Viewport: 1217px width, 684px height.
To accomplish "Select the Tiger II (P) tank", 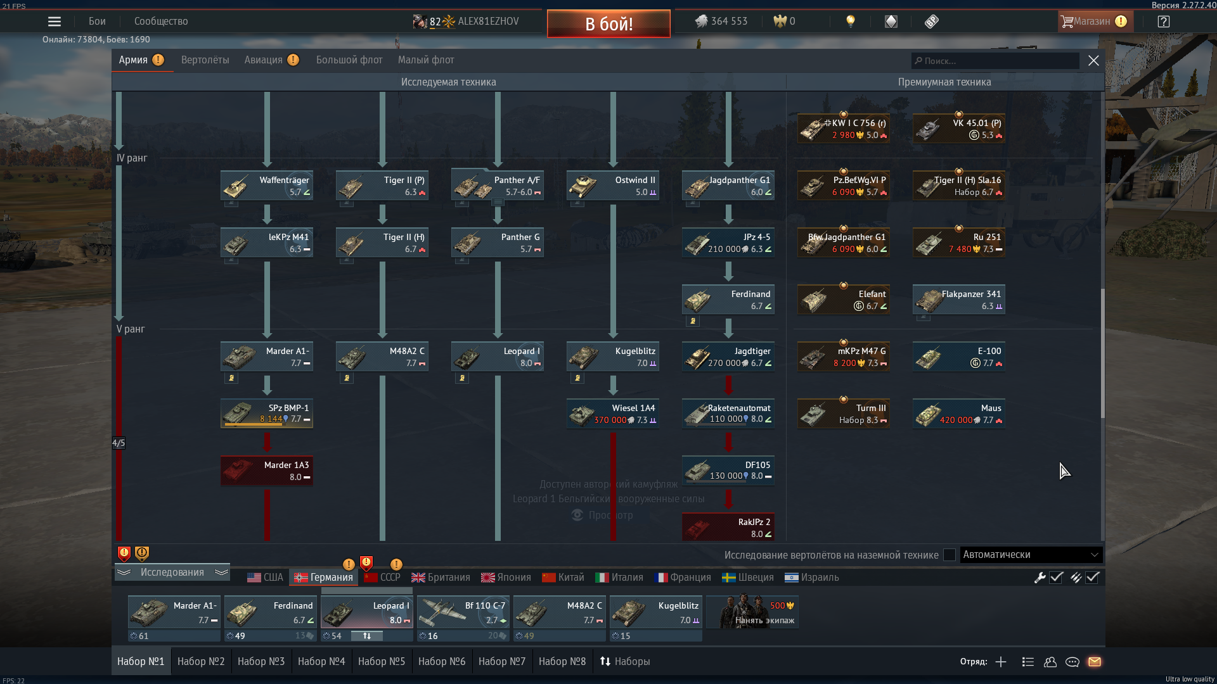I will [x=382, y=186].
